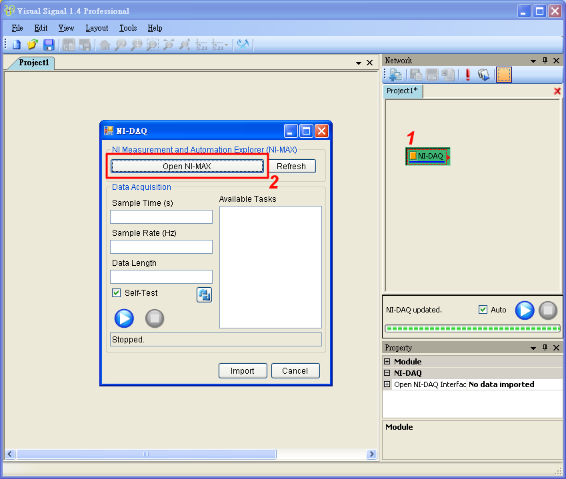Image resolution: width=566 pixels, height=479 pixels.
Task: Click the Refresh button
Action: pos(291,167)
